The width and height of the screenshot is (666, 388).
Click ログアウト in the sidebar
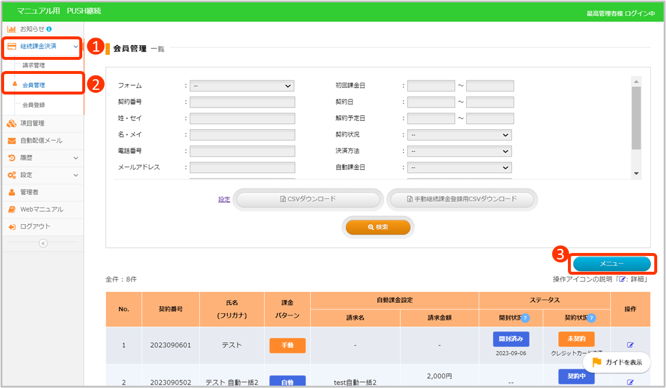tap(35, 227)
